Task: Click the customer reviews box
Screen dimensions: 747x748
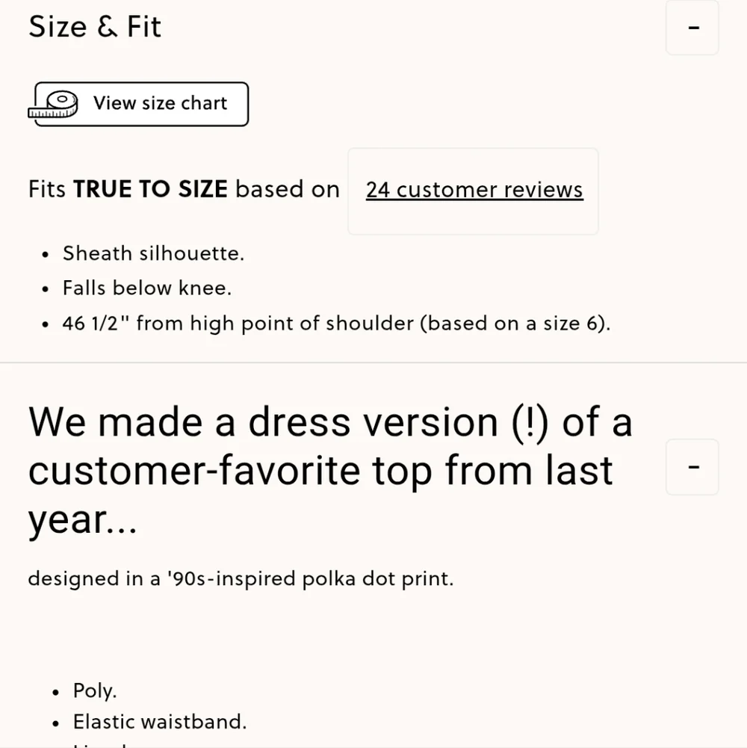Action: 473,191
